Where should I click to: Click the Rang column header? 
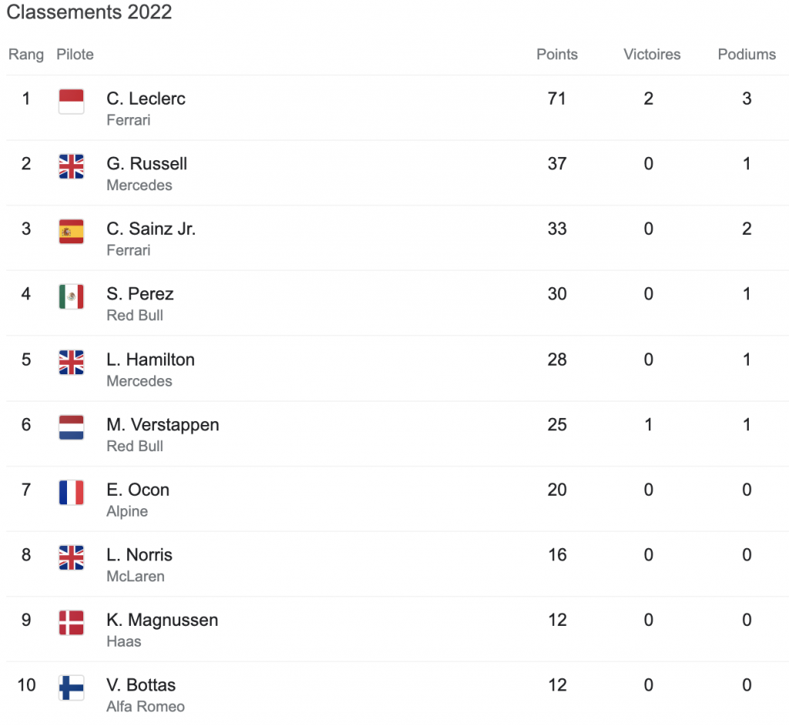tap(26, 55)
